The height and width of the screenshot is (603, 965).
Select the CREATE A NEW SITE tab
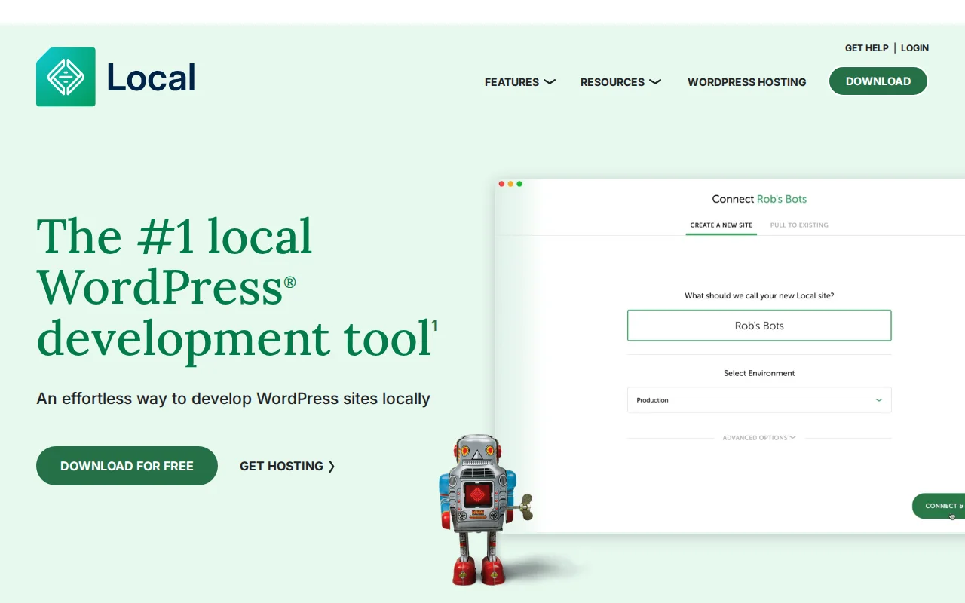[721, 225]
